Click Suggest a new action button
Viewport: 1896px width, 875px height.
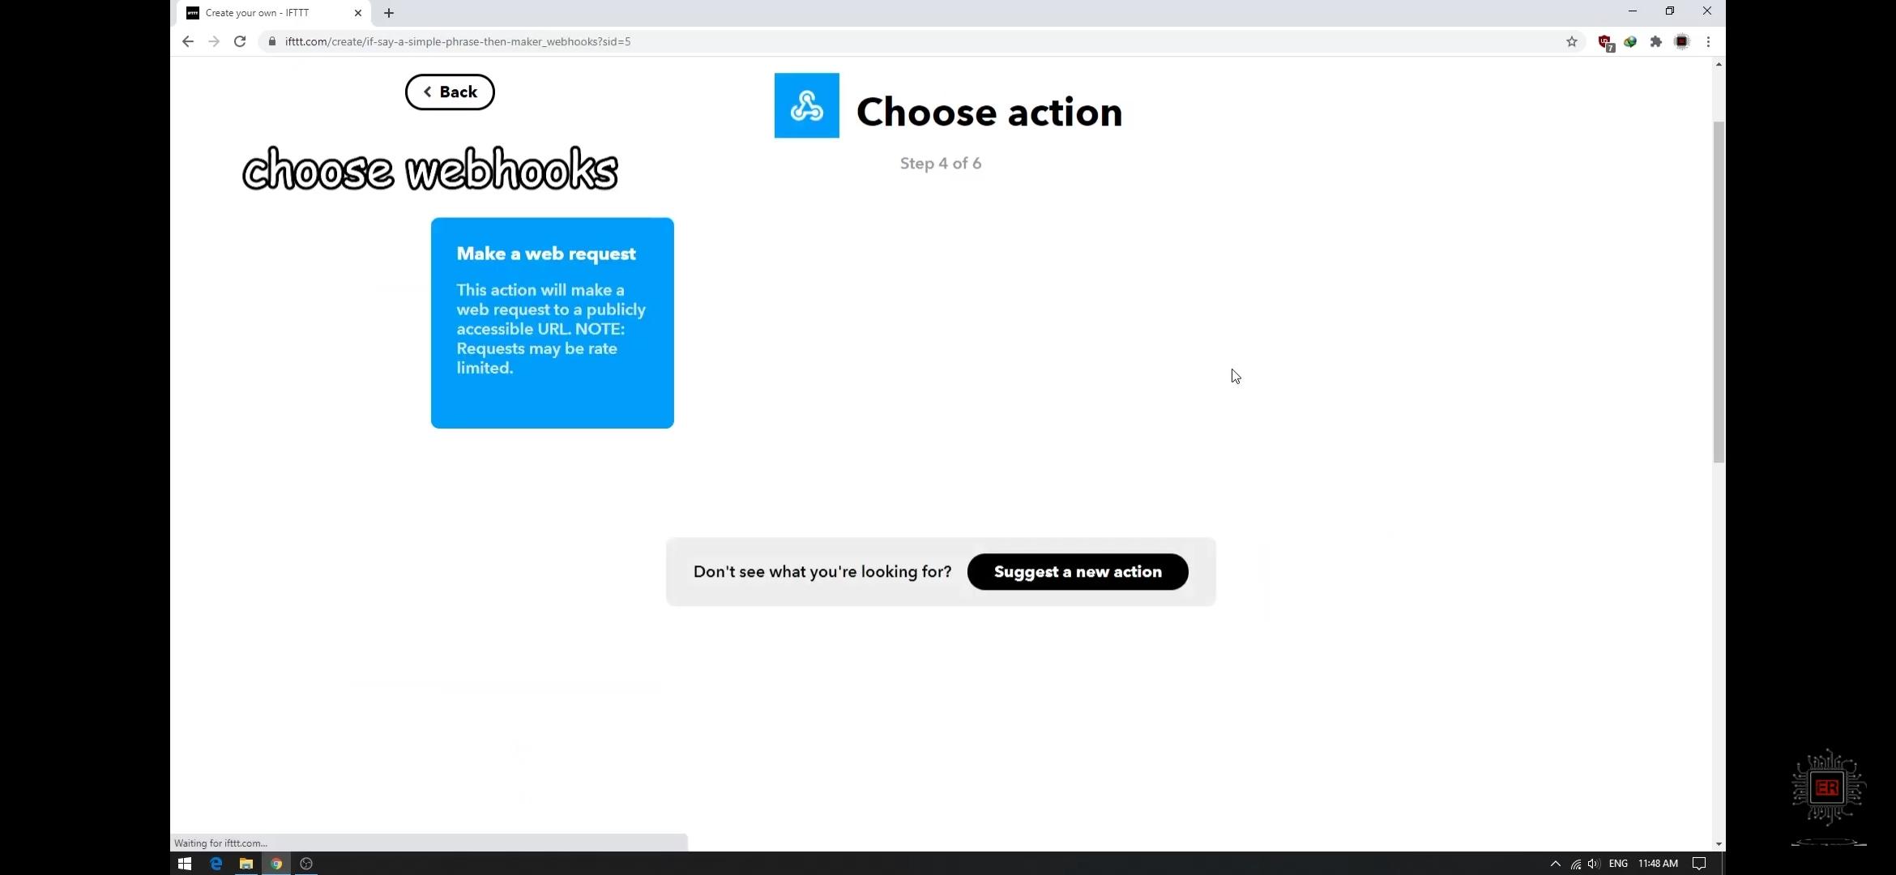(1078, 572)
